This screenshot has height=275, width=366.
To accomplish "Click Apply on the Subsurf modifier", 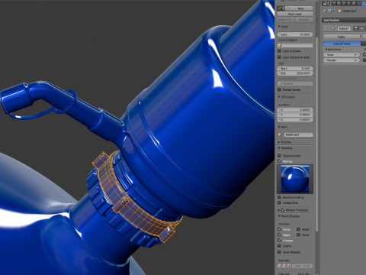I will point(342,37).
